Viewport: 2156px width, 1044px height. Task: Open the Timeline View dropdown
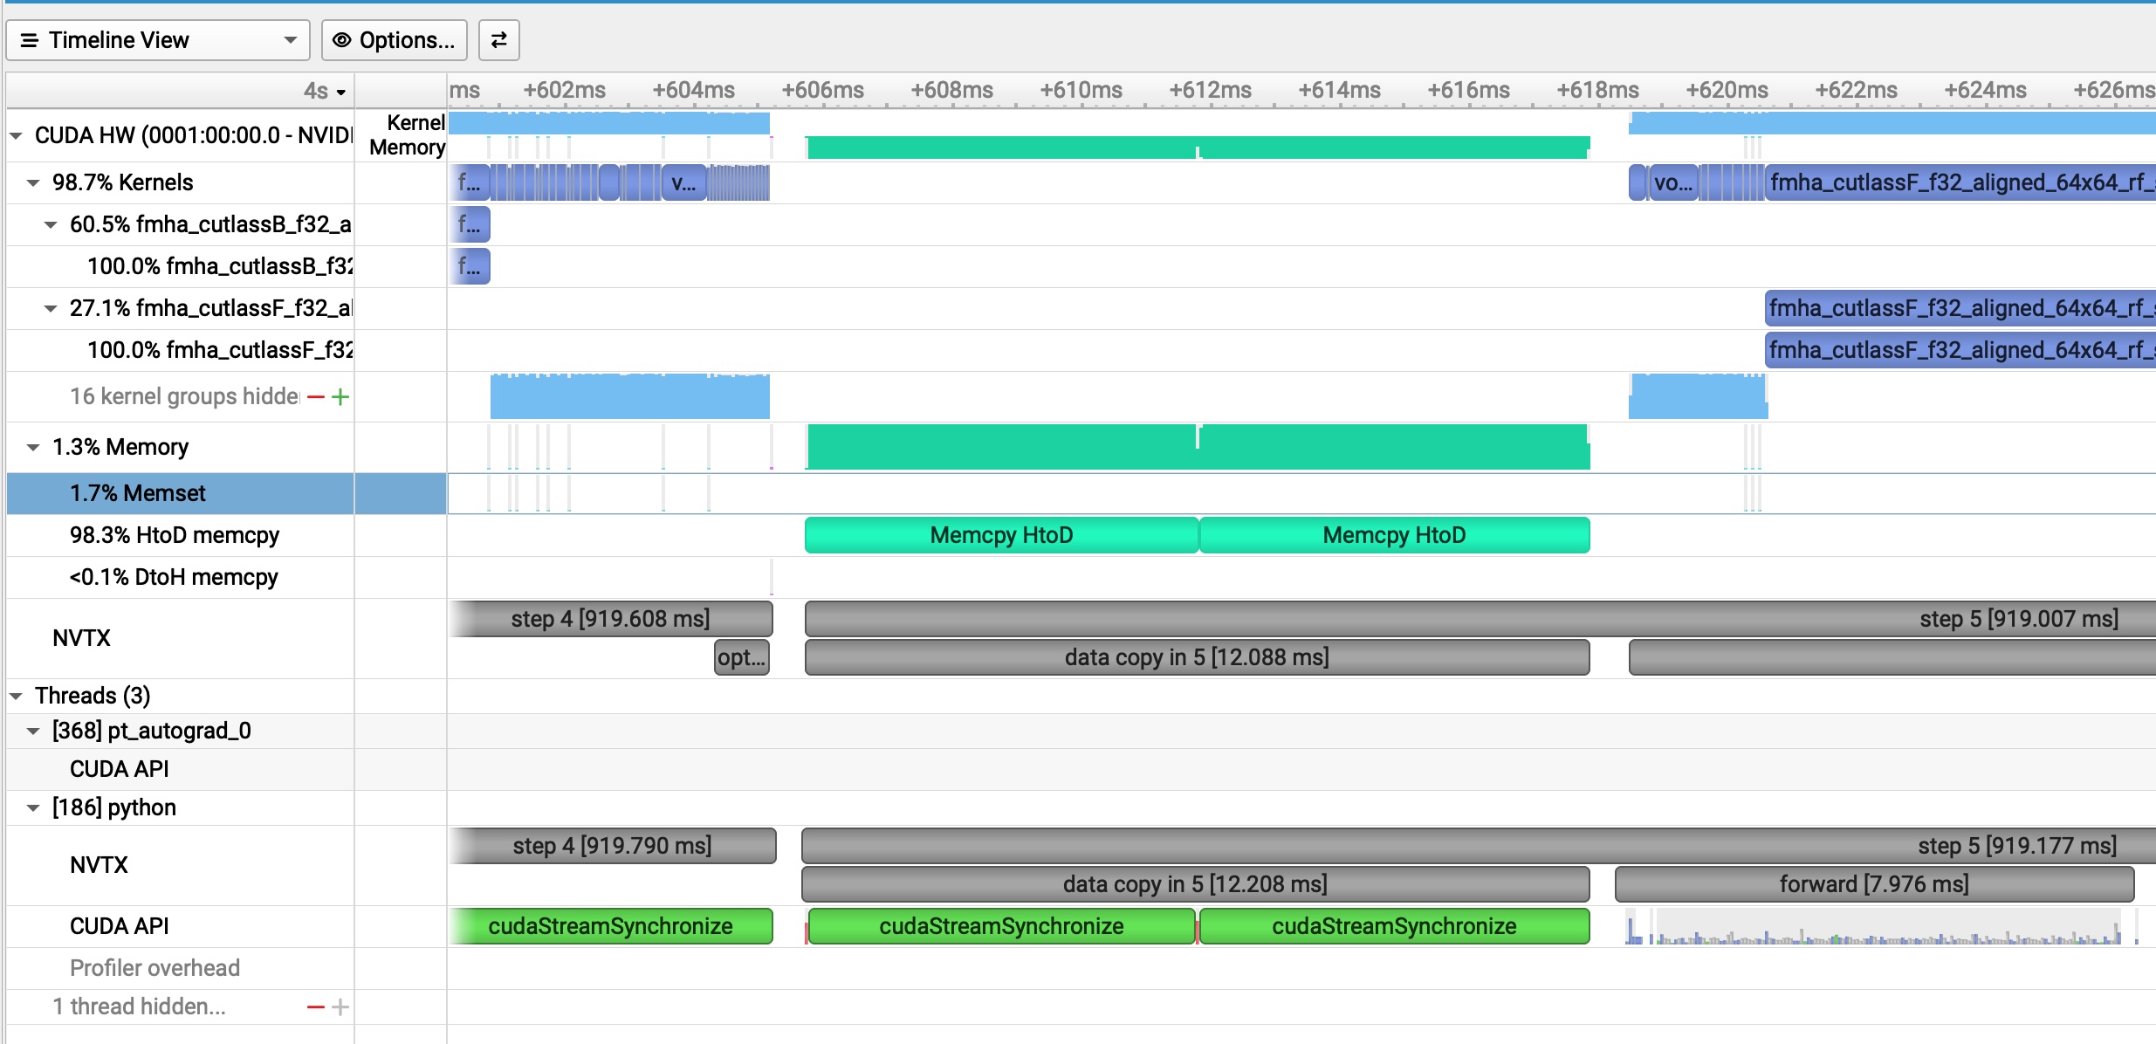(x=158, y=40)
